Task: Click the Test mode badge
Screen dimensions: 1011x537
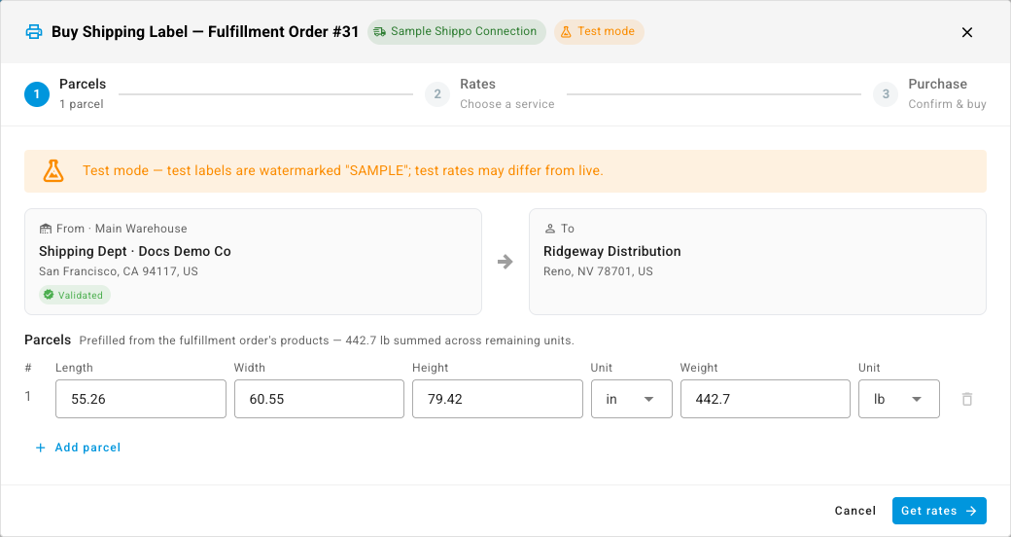Action: click(x=599, y=32)
